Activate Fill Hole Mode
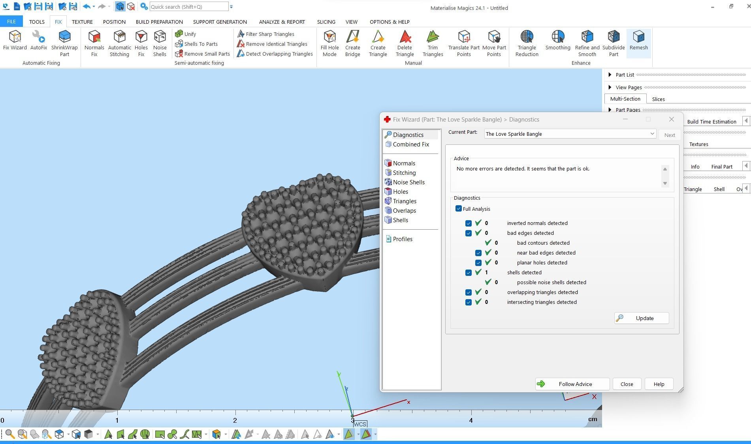The height and width of the screenshot is (444, 751). coord(329,43)
